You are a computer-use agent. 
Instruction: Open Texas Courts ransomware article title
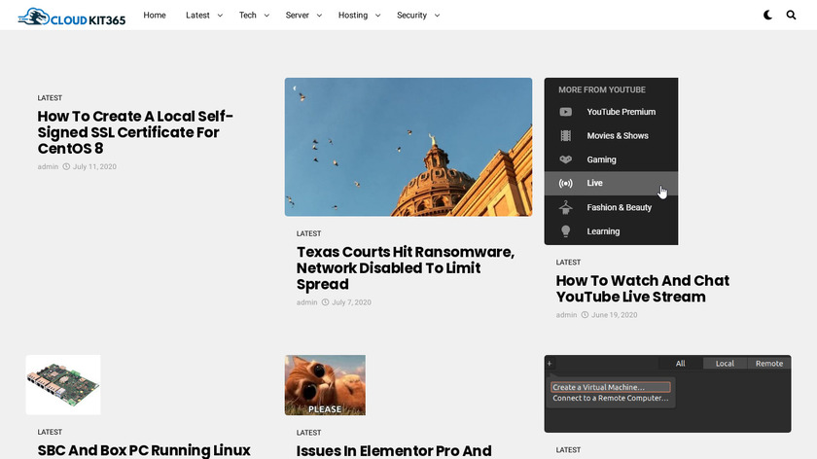tap(405, 268)
